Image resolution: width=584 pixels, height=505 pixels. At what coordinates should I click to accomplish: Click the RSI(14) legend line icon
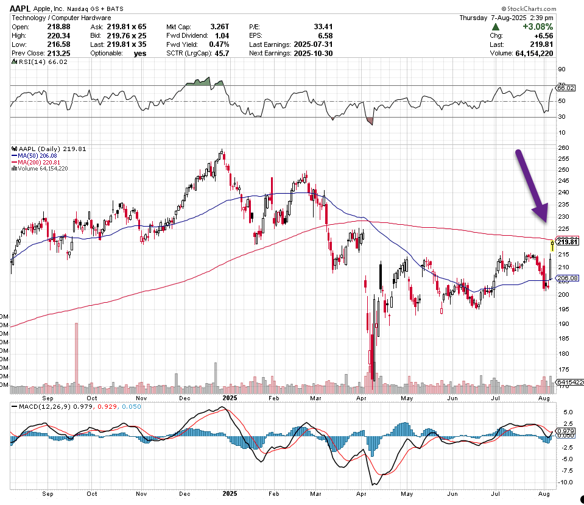tap(14, 62)
